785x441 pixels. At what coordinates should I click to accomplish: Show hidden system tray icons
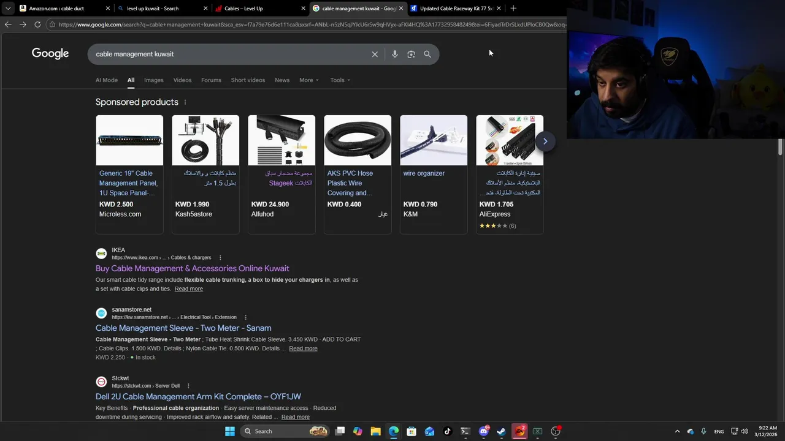coord(677,431)
